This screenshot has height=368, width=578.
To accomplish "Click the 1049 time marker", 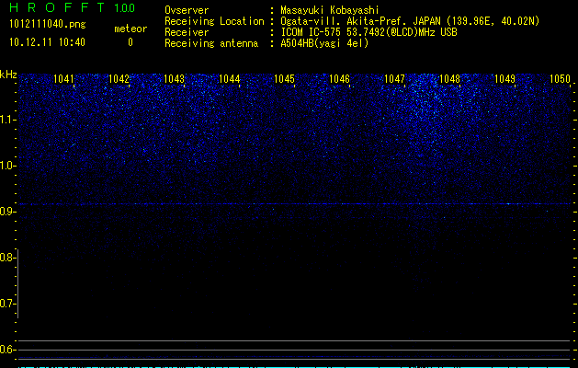I will point(504,78).
